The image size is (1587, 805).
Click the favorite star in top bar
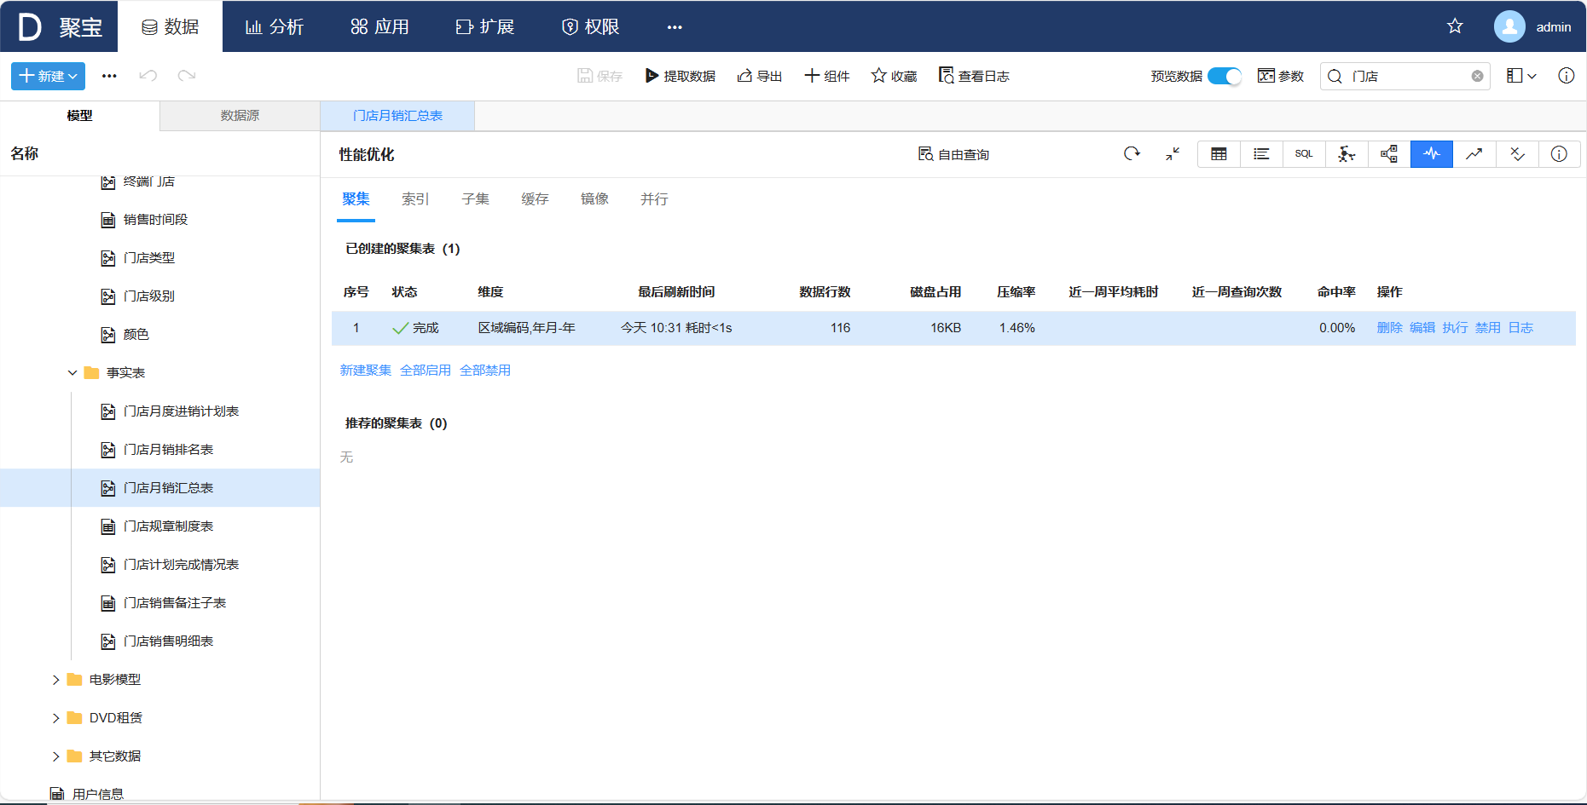[x=1455, y=26]
